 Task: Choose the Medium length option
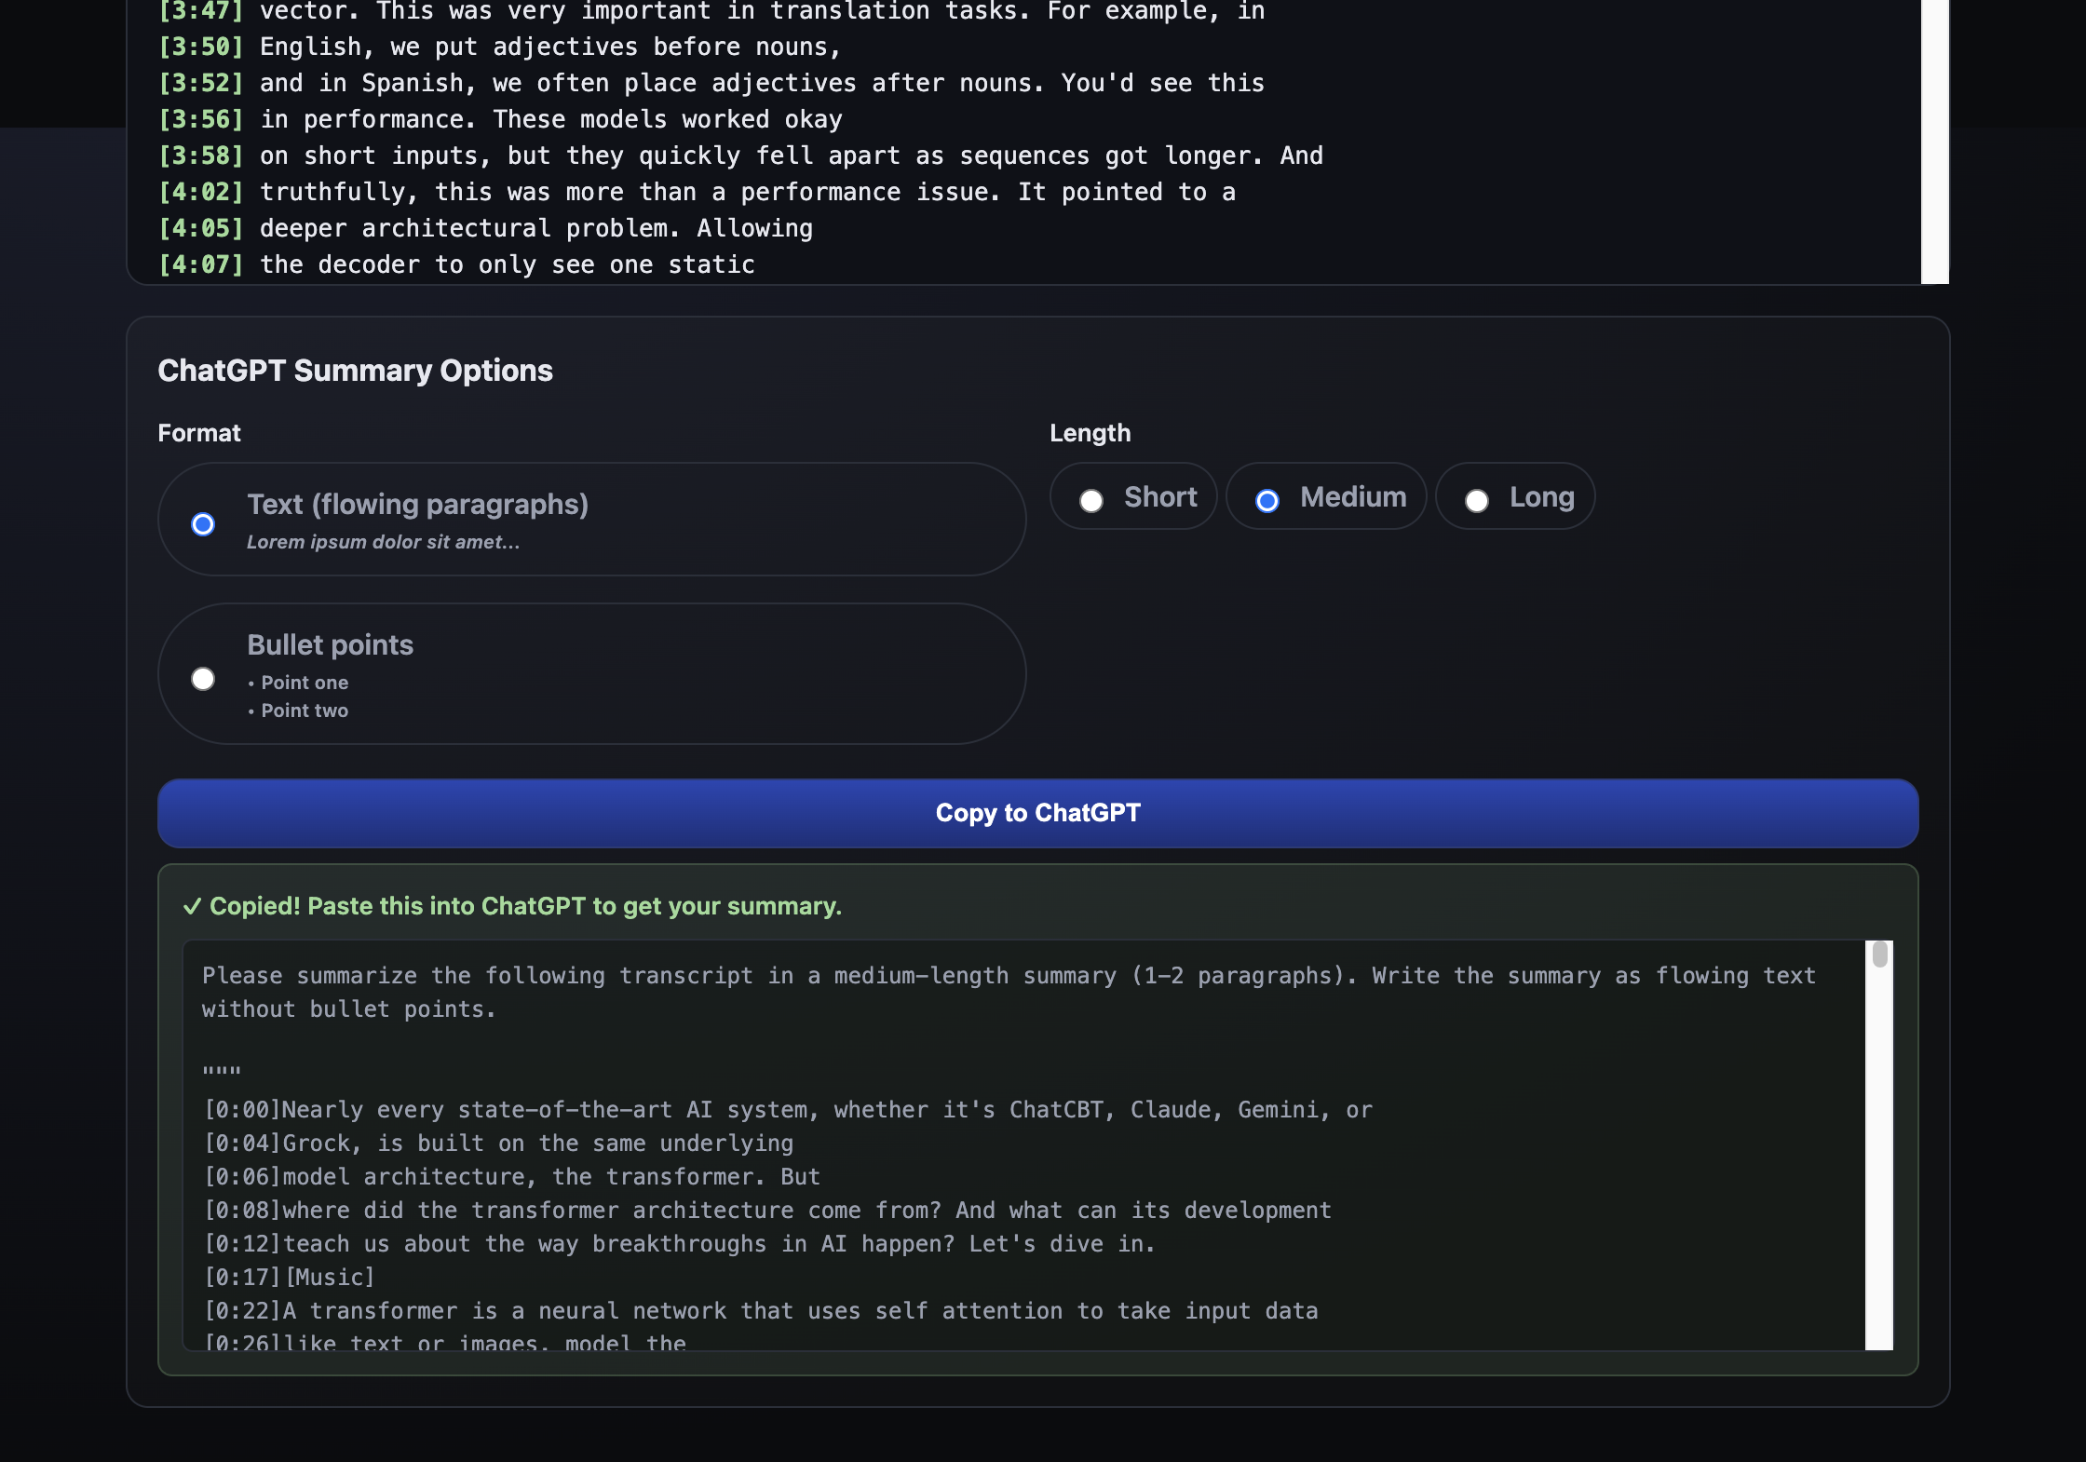[x=1267, y=501]
